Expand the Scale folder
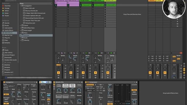The width and height of the screenshot is (187, 105). (20, 38)
